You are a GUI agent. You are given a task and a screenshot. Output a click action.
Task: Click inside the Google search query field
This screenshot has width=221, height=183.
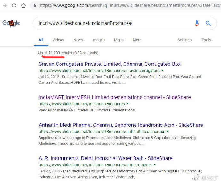(x=113, y=23)
